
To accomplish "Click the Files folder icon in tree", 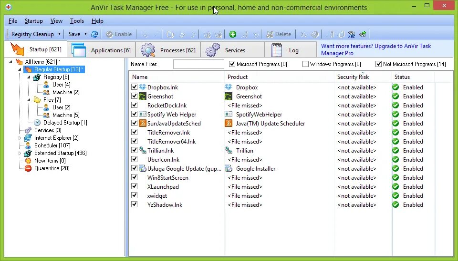I will [x=37, y=100].
